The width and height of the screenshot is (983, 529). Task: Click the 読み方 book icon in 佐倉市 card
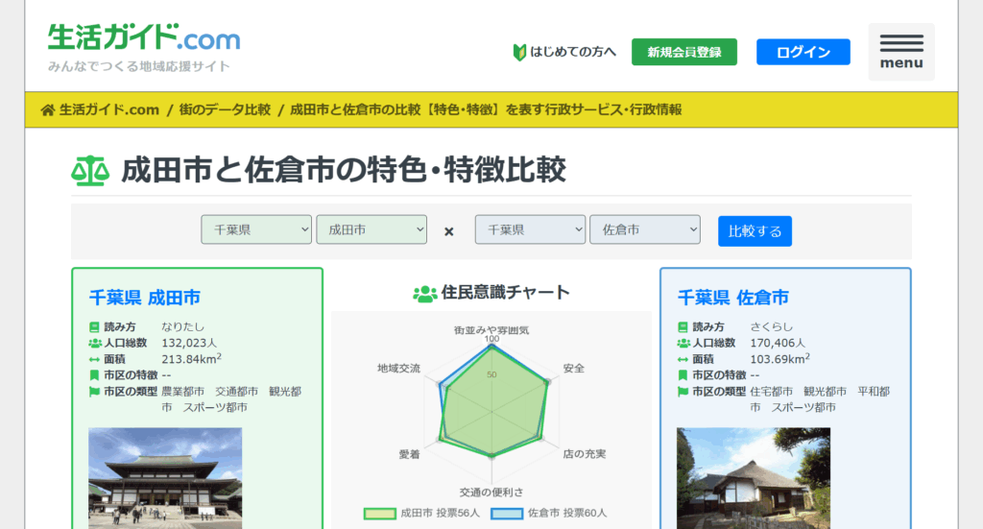(683, 327)
